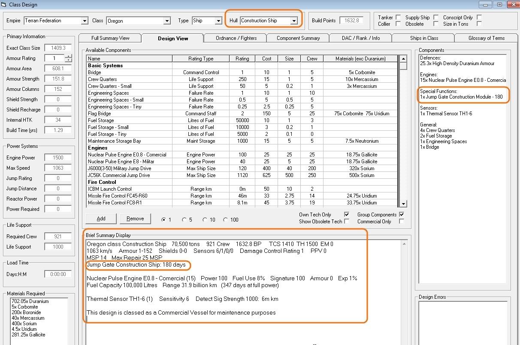Select the ICBM Launch Control row
This screenshot has width=520, height=345.
point(242,189)
